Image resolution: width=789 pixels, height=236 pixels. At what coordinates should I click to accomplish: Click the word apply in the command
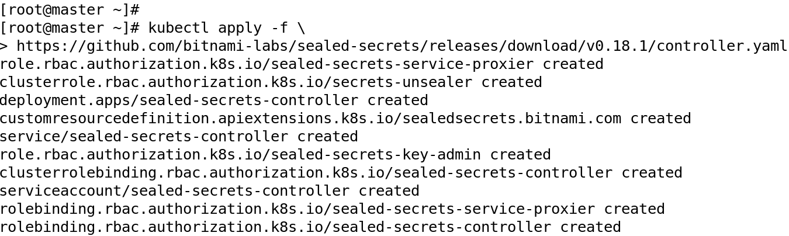pos(240,28)
